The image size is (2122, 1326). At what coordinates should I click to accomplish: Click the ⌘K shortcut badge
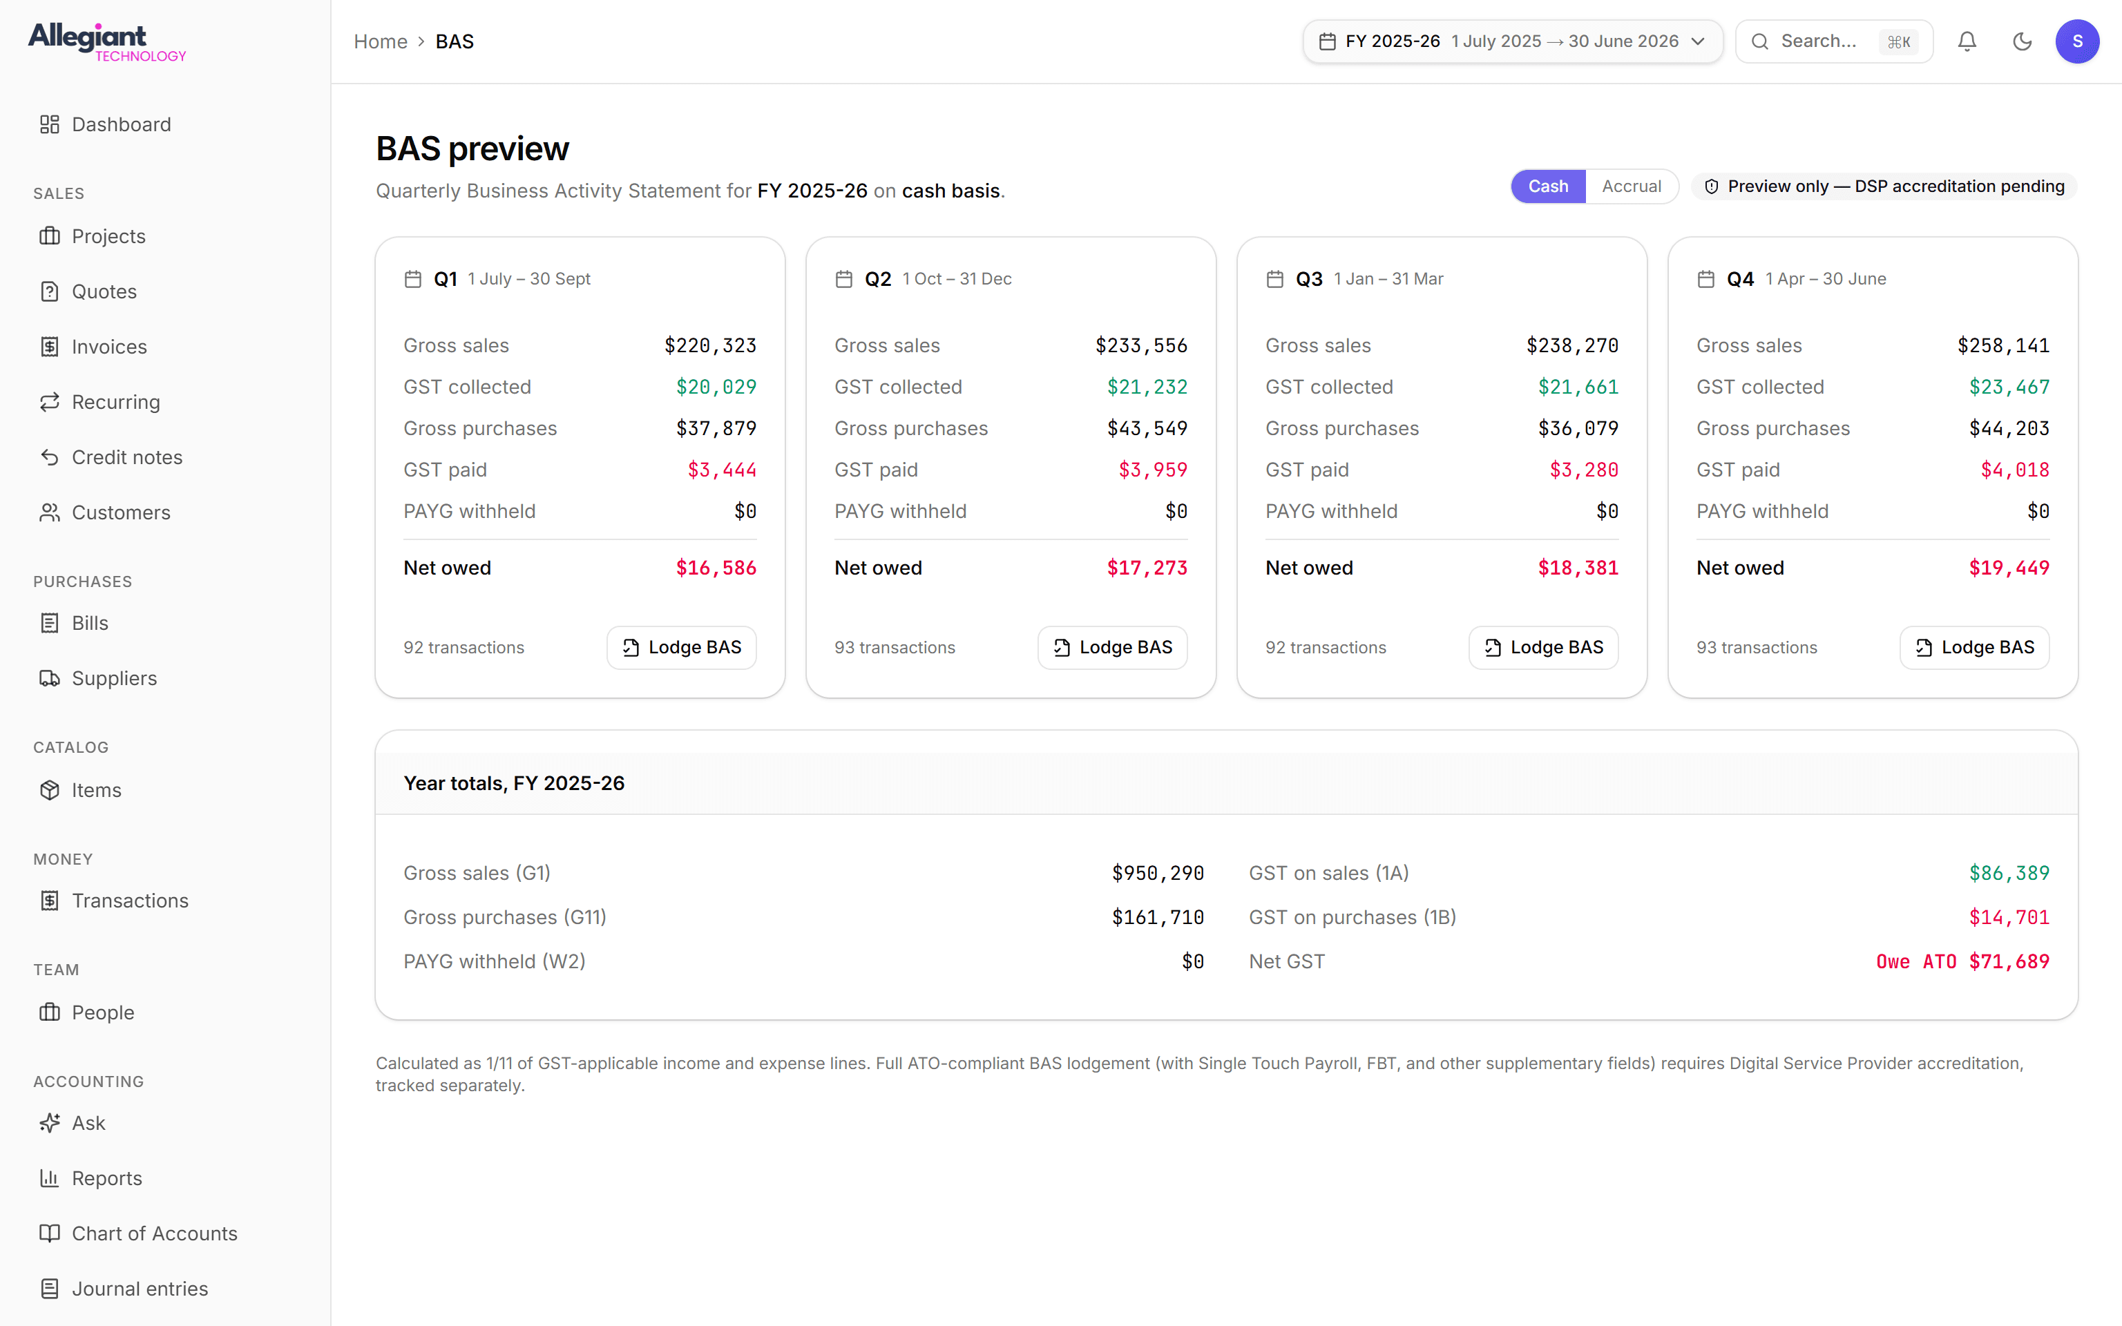click(x=1898, y=41)
